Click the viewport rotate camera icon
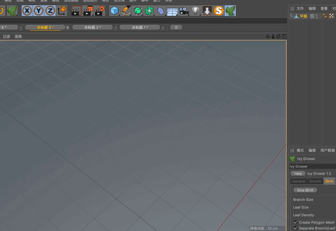The image size is (336, 231). coord(278,37)
